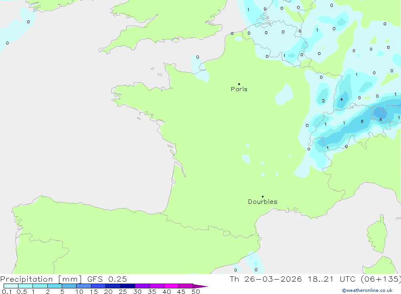Screen dimensions: 401x294
Task: Pick the 2–5 mm legend swatch
Action: tap(55, 286)
